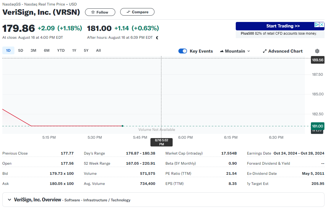Select the All time range
The image size is (332, 208).
tap(98, 51)
